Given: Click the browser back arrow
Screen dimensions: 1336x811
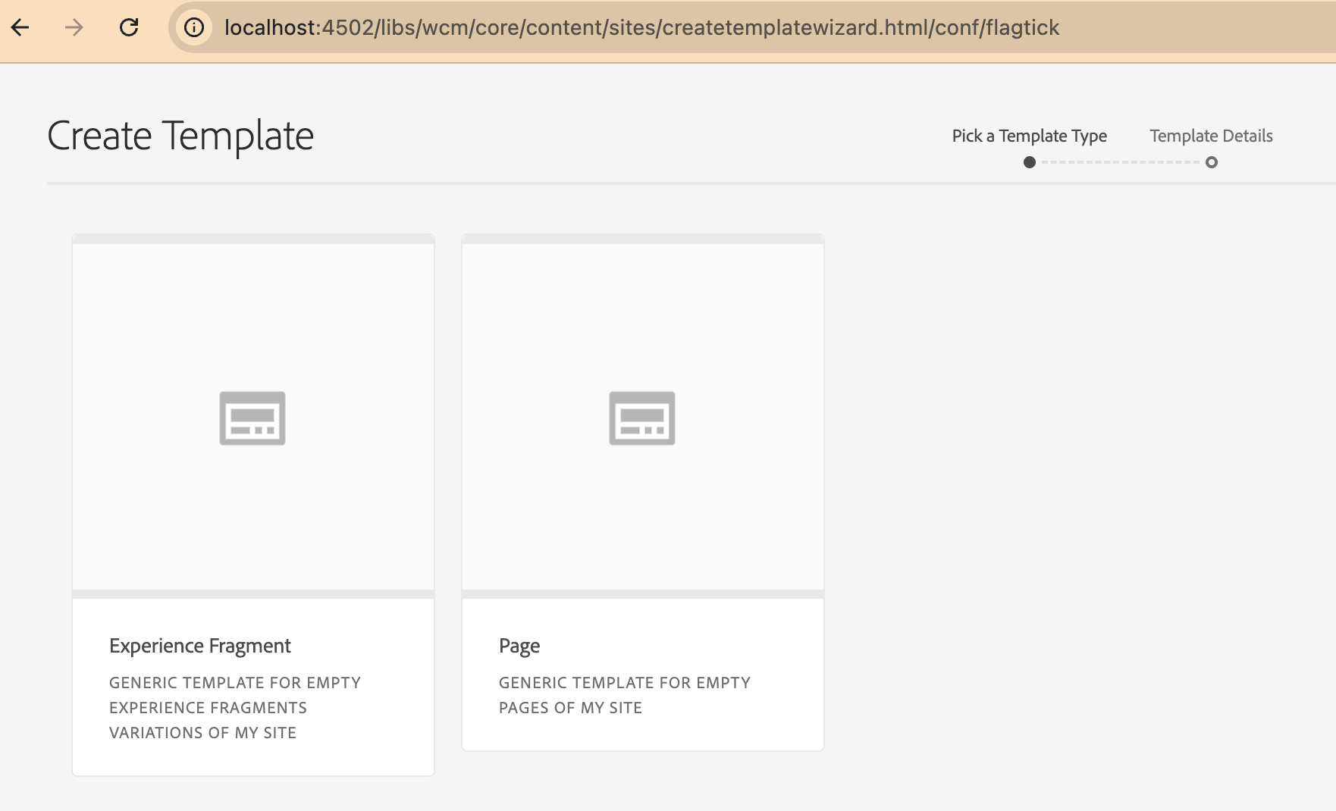Looking at the screenshot, I should coord(20,28).
